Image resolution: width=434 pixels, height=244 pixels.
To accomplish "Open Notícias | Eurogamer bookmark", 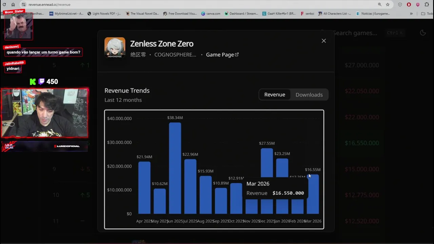I will tap(373, 14).
